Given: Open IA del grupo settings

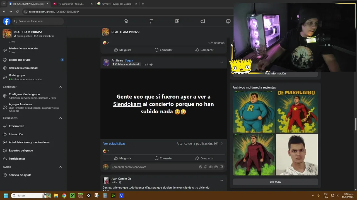Looking at the screenshot, I should [x=33, y=77].
